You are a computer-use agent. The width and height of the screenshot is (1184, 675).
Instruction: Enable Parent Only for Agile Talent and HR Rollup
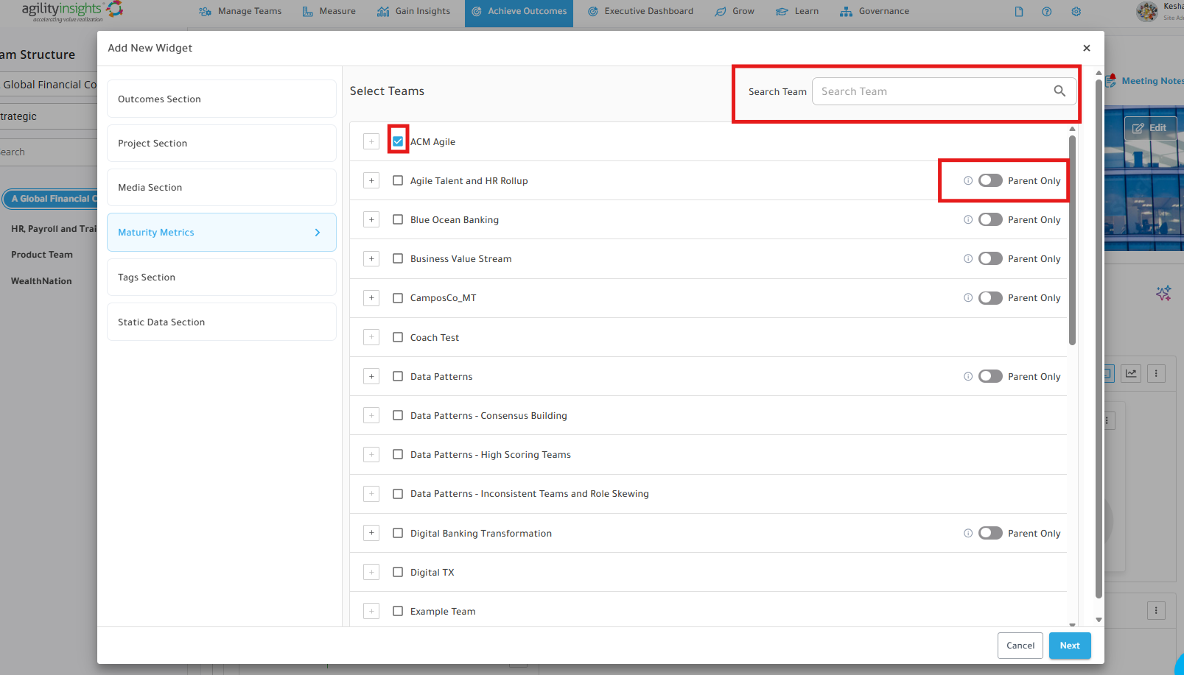[x=990, y=180]
